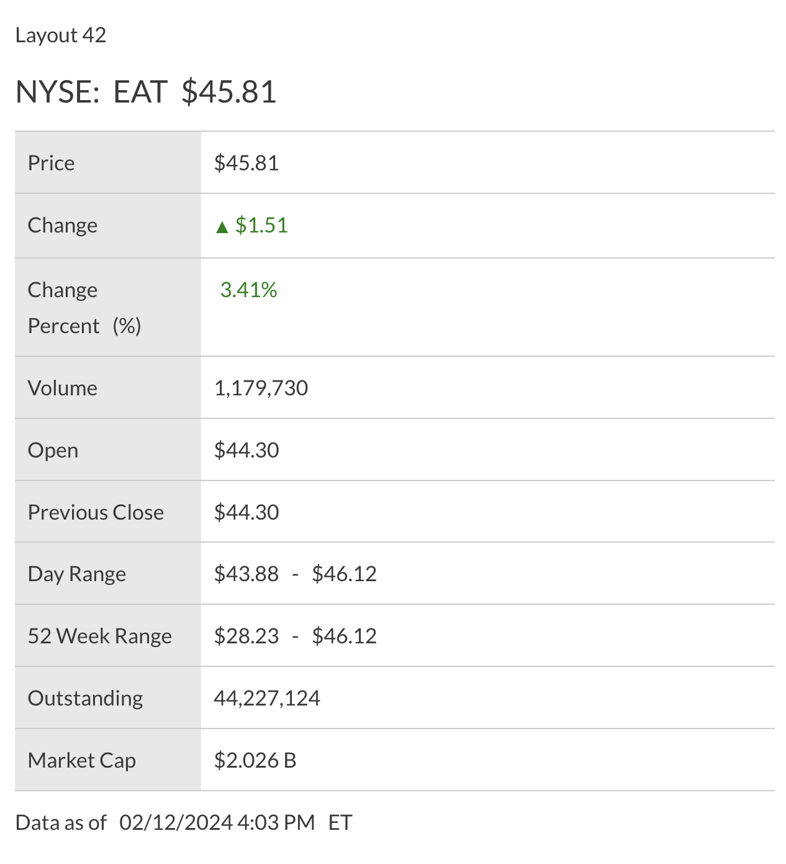Click the Previous Close label
This screenshot has width=786, height=864.
pos(96,512)
